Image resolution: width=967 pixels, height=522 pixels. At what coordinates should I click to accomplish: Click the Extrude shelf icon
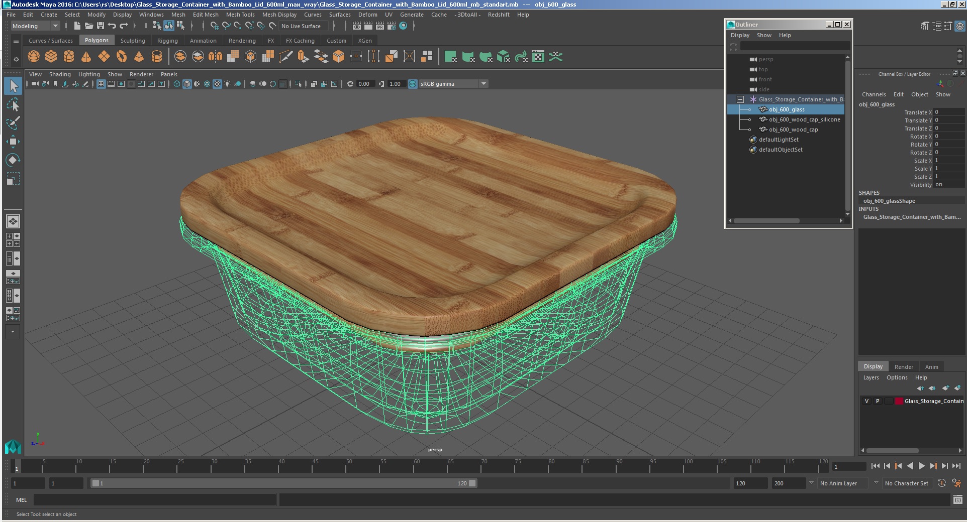[x=303, y=57]
